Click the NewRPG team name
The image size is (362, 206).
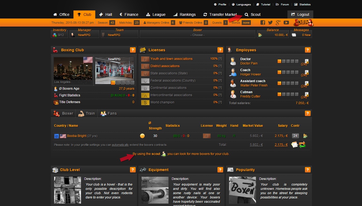(114, 35)
